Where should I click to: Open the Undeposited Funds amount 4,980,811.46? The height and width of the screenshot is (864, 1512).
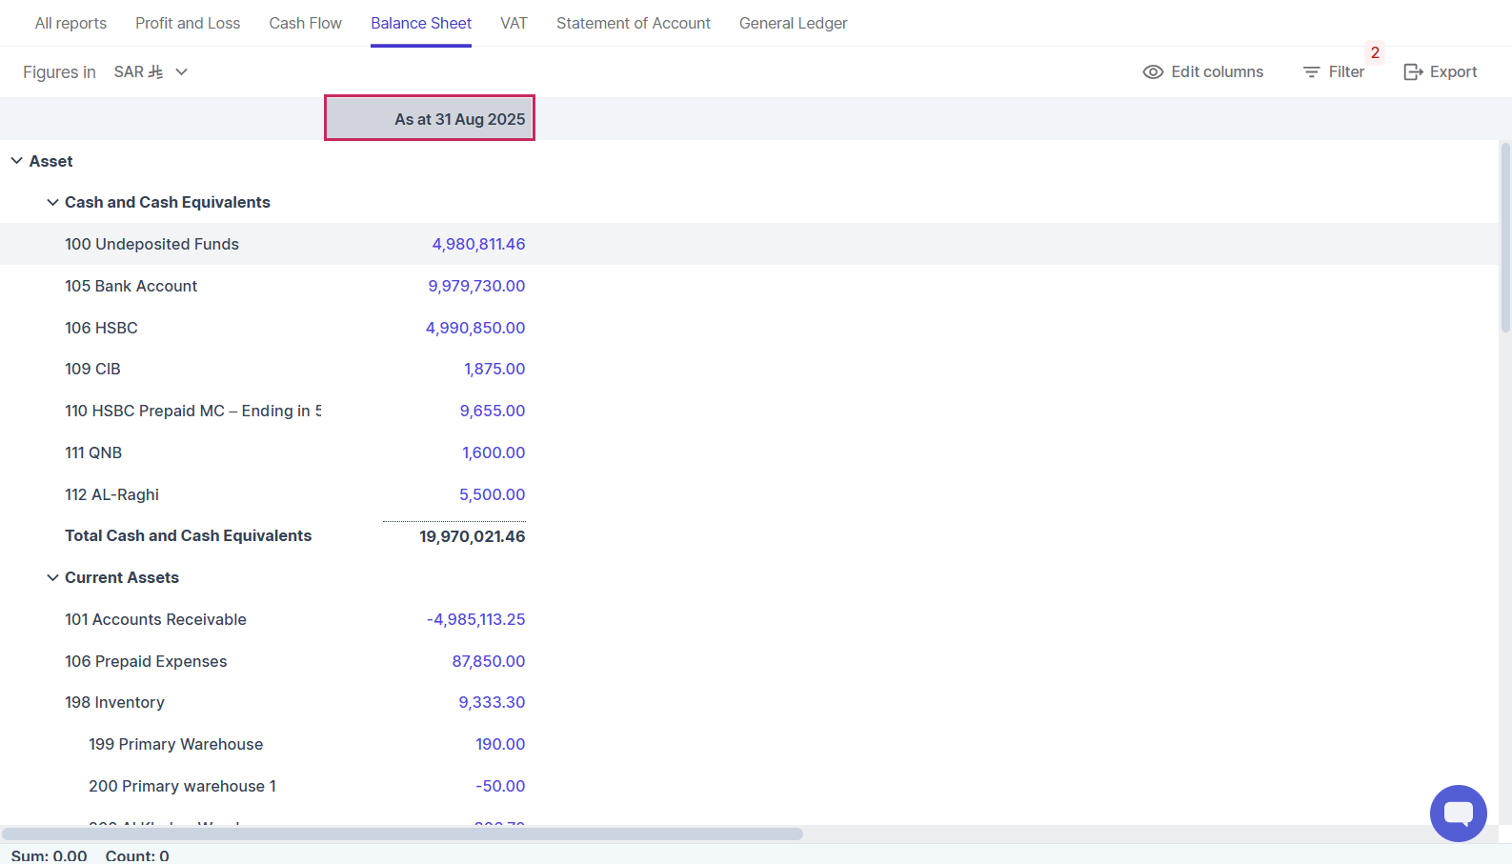coord(478,244)
